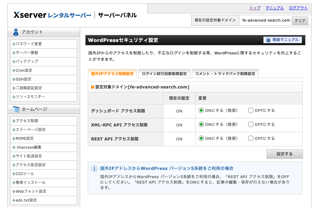Open 簡単インストール in the sidebar
320x207 pixels.
tap(44, 182)
